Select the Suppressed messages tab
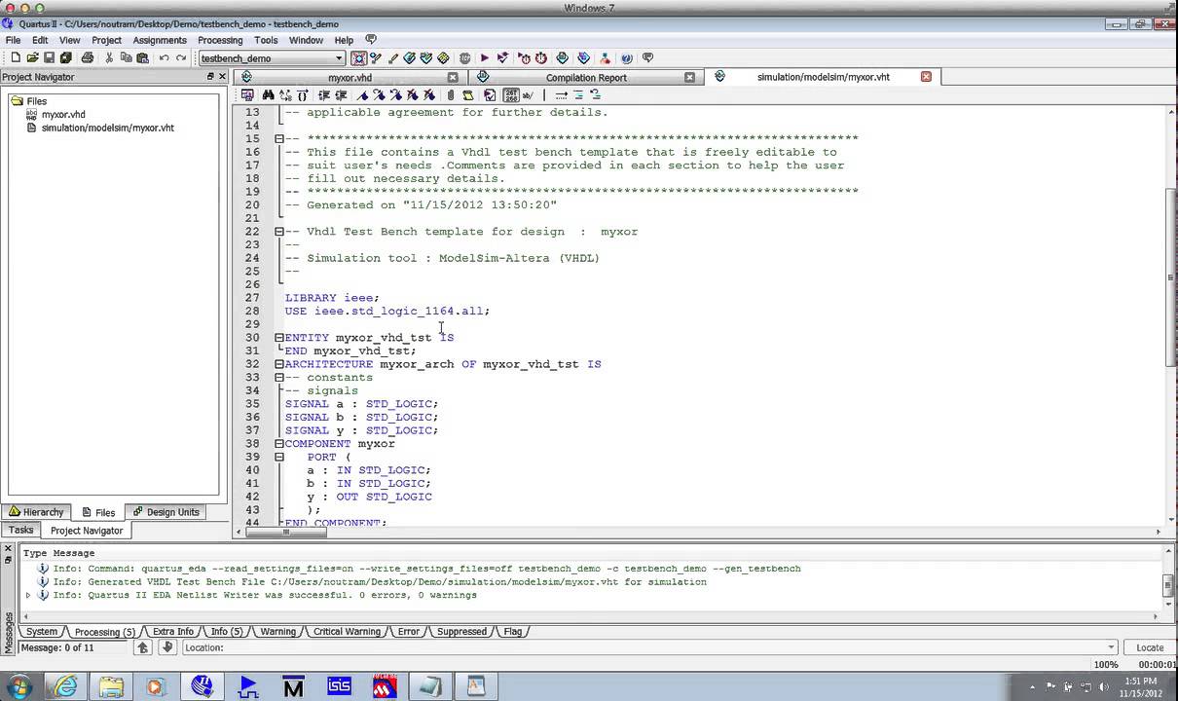This screenshot has width=1178, height=701. 461,632
